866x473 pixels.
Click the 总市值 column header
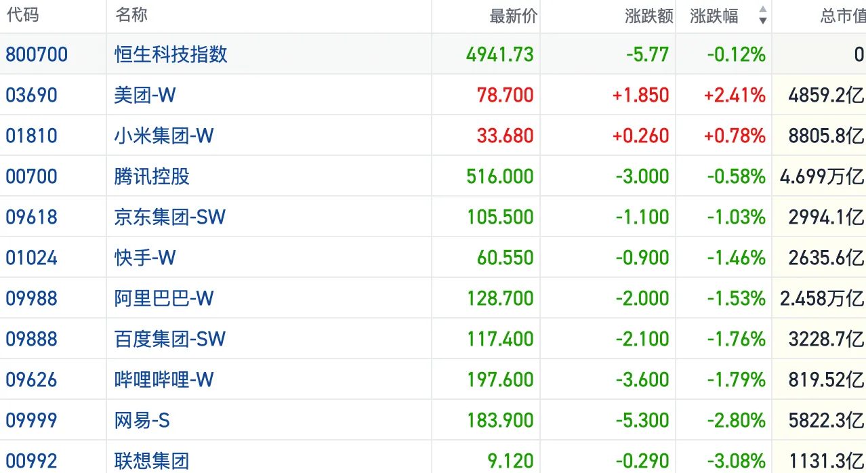click(x=842, y=16)
